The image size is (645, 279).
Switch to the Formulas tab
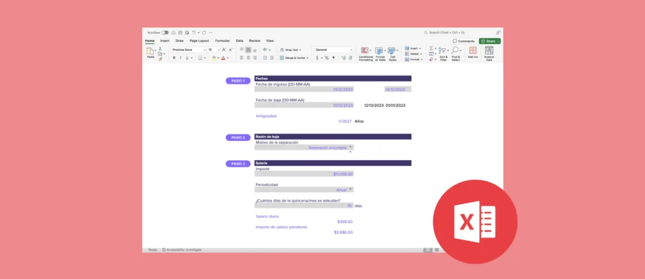click(222, 40)
